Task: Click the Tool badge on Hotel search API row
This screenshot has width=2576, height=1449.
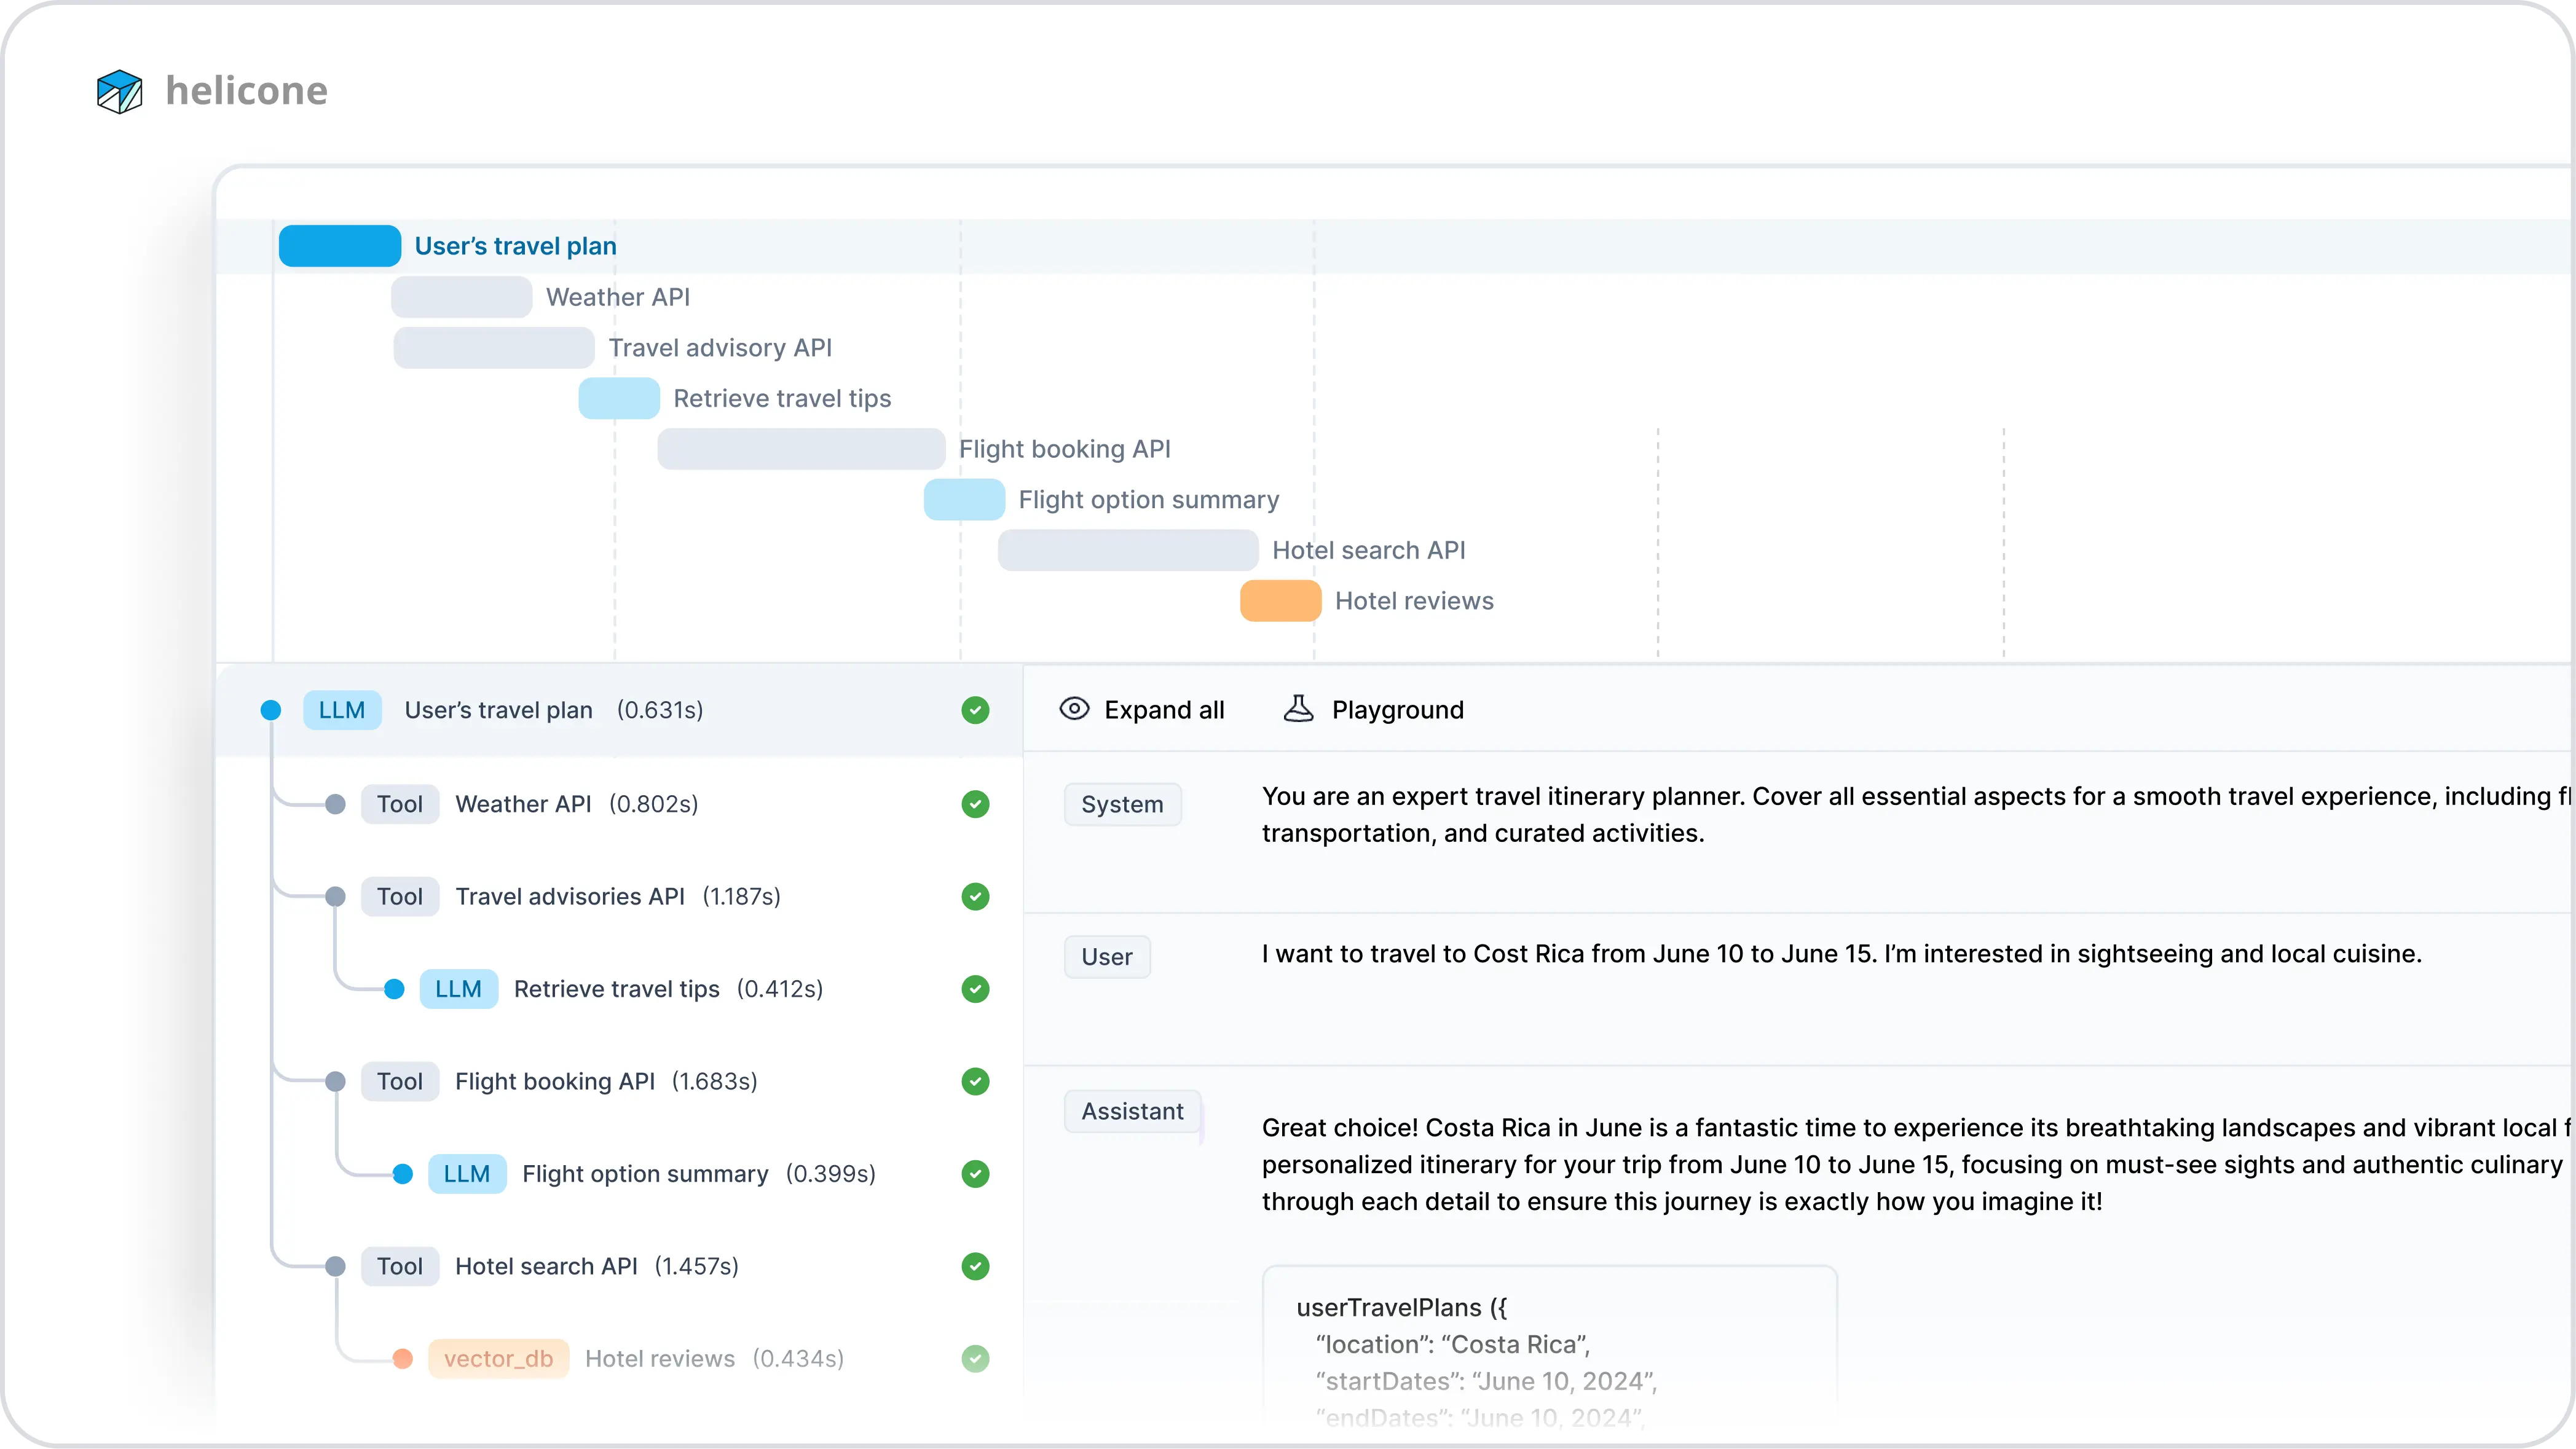Action: coord(400,1267)
